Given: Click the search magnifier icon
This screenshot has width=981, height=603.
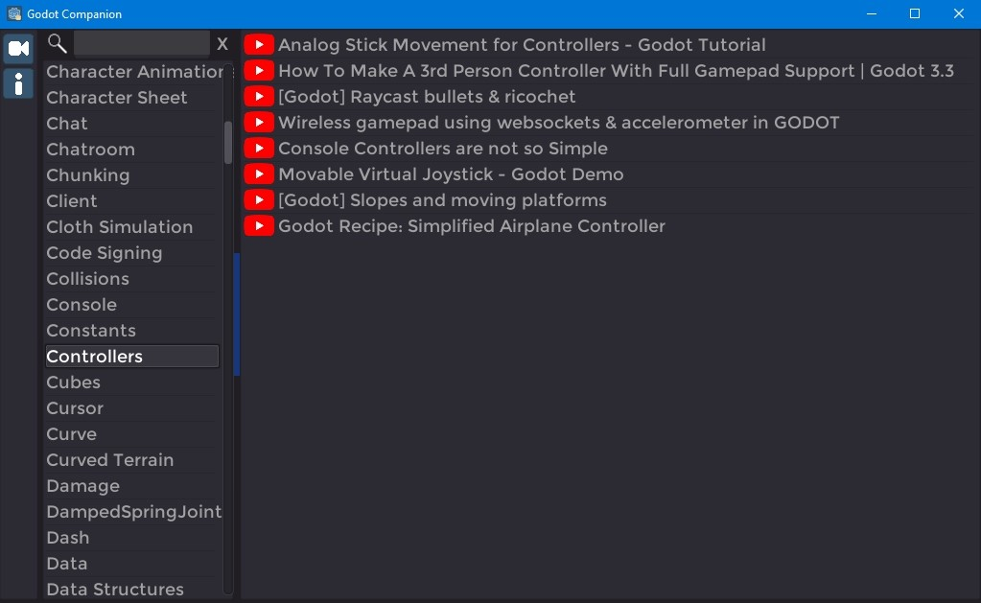Looking at the screenshot, I should (58, 43).
